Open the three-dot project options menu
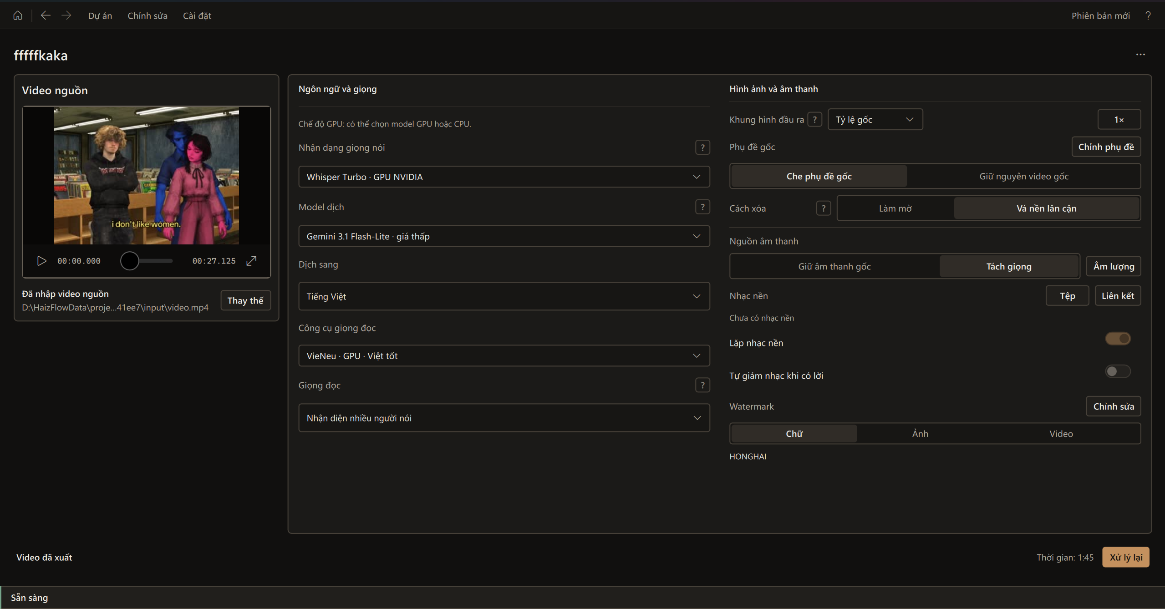Viewport: 1165px width, 609px height. (1140, 55)
